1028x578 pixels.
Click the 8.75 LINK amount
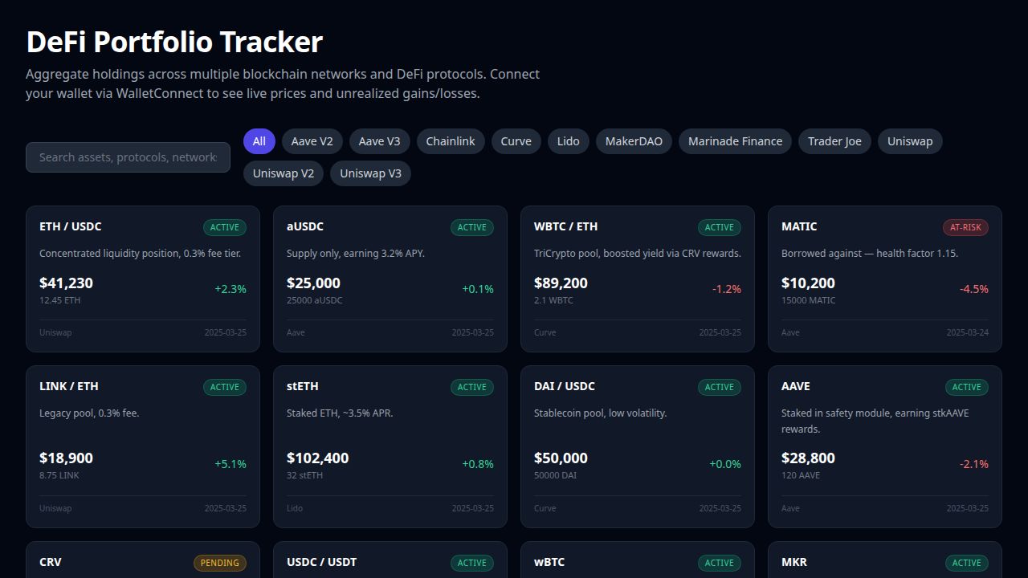59,475
